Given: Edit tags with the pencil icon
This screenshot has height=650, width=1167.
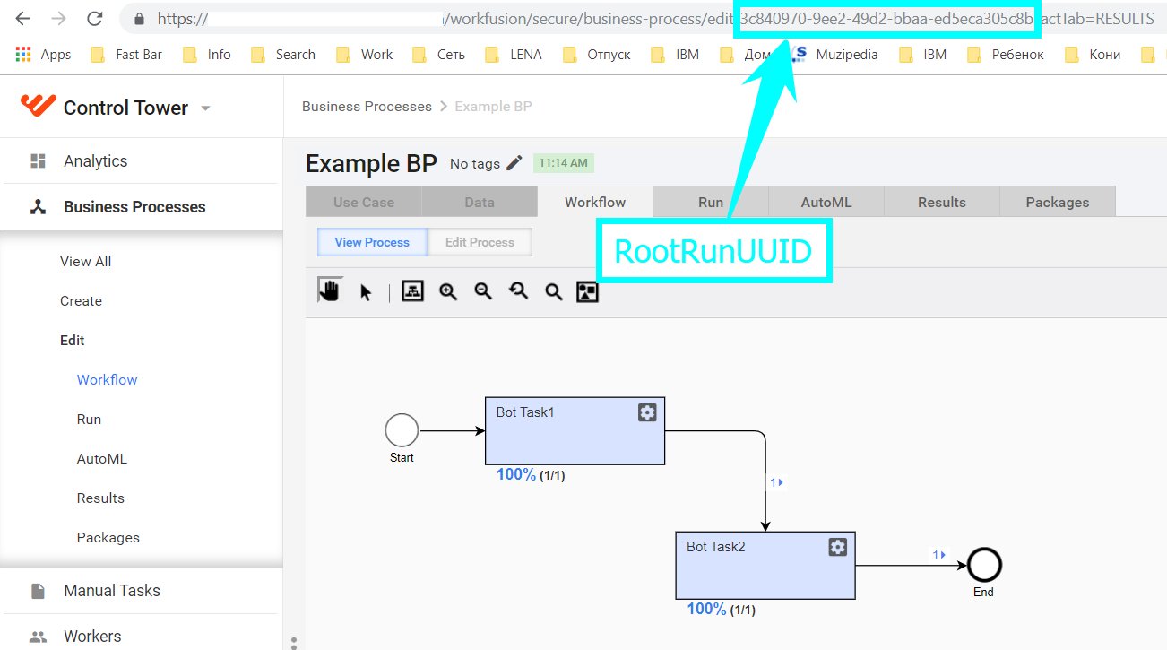Looking at the screenshot, I should click(x=514, y=162).
